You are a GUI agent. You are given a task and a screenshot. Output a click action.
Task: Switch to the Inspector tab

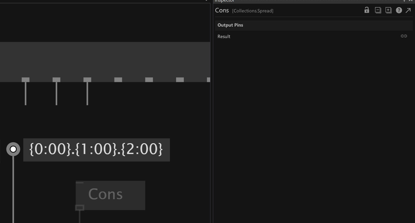(x=225, y=1)
